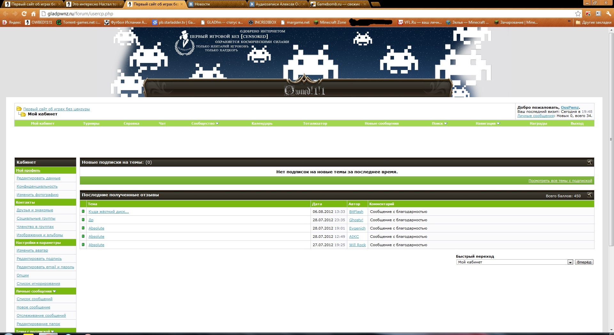Open 'Турниры' in the green navigation bar
Image resolution: width=614 pixels, height=335 pixels.
point(91,123)
